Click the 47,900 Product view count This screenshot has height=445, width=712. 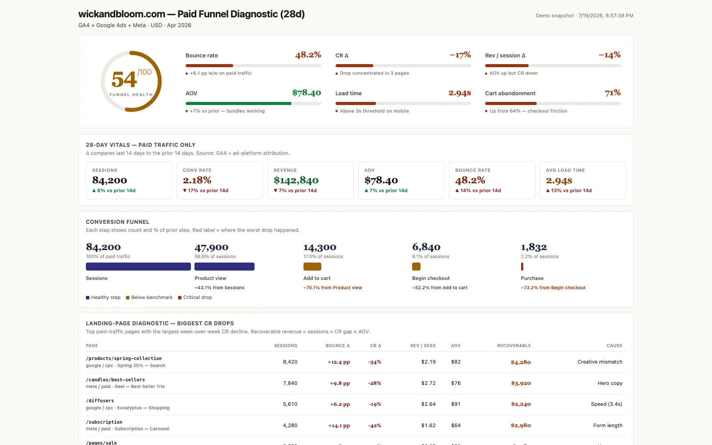(211, 247)
